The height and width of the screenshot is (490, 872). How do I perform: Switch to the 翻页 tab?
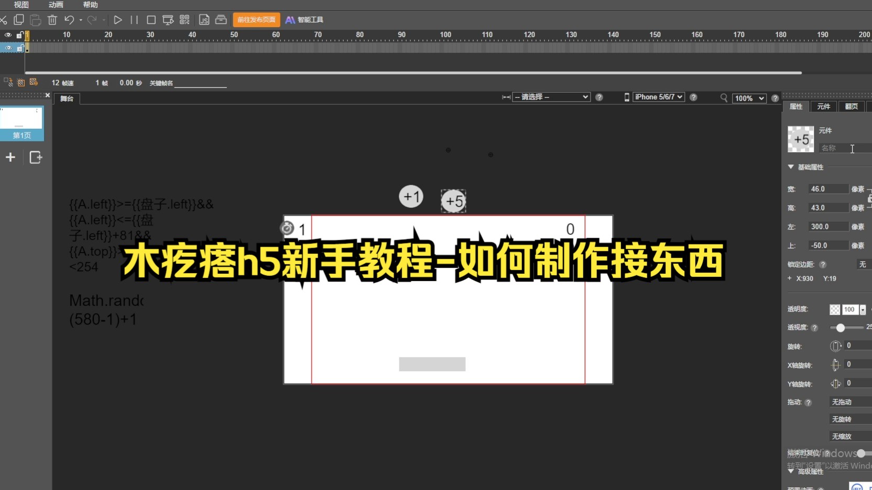(852, 106)
